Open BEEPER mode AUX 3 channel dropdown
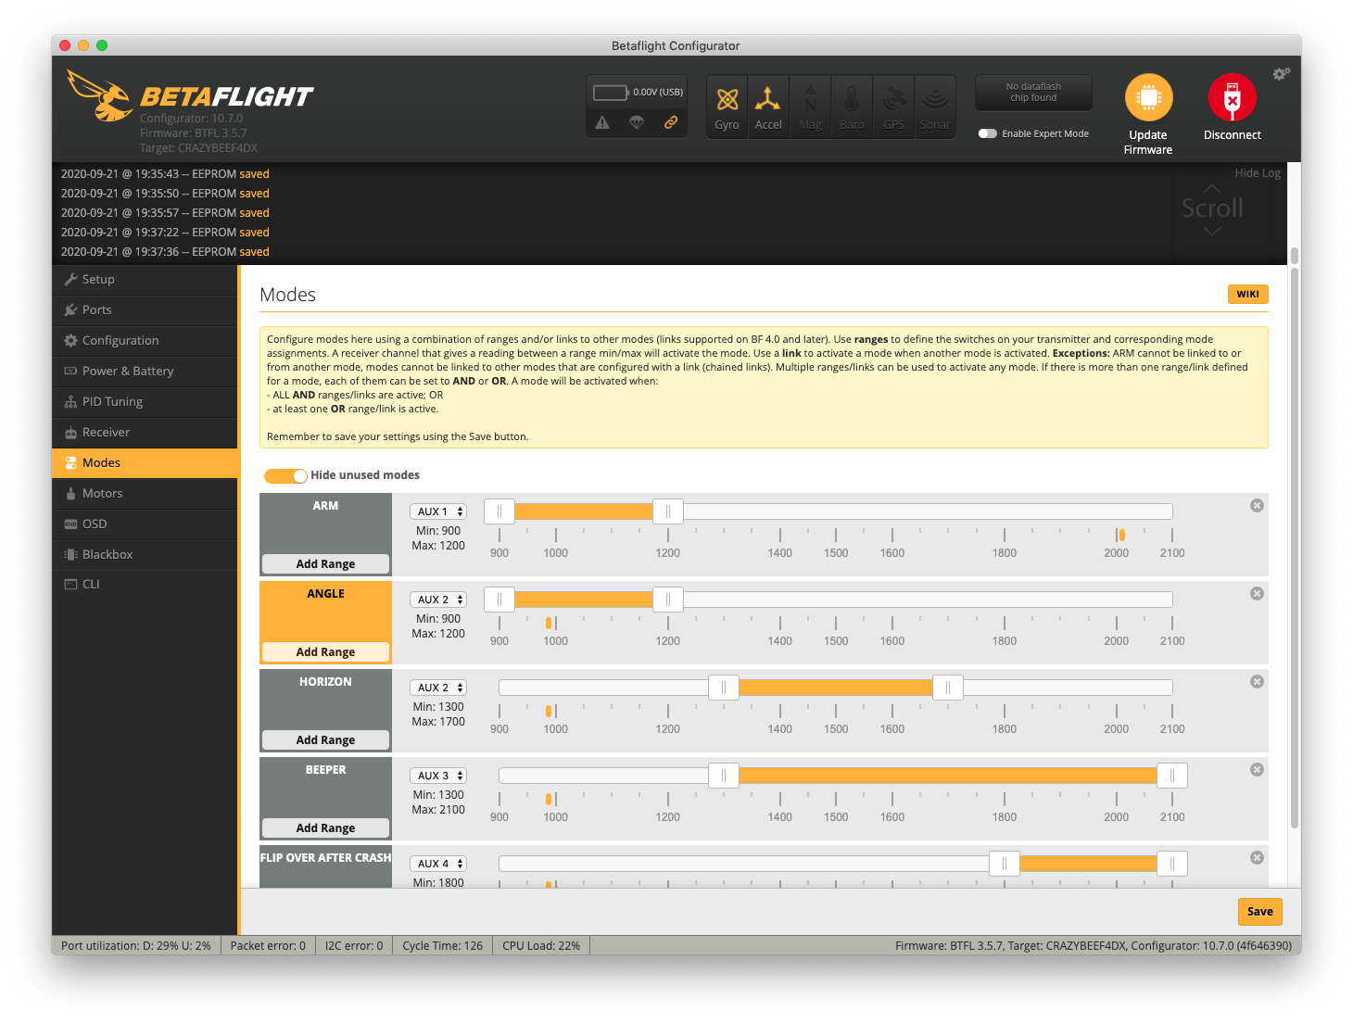This screenshot has width=1353, height=1023. [438, 776]
